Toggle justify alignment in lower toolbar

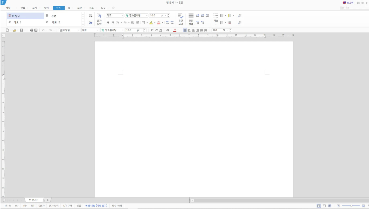pyautogui.click(x=185, y=30)
